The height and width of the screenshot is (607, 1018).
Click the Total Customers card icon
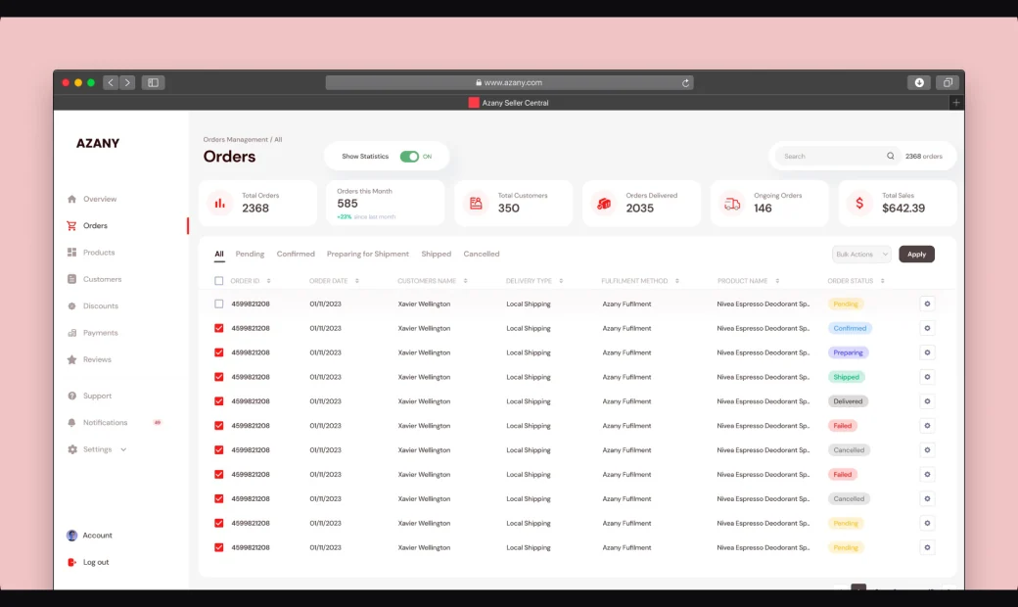pos(476,204)
